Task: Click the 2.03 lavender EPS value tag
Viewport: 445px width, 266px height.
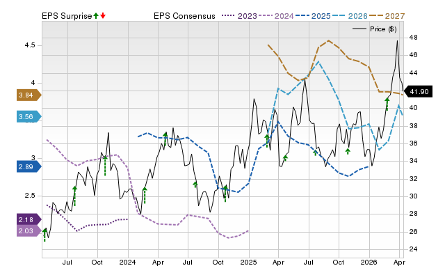Action: pos(29,230)
